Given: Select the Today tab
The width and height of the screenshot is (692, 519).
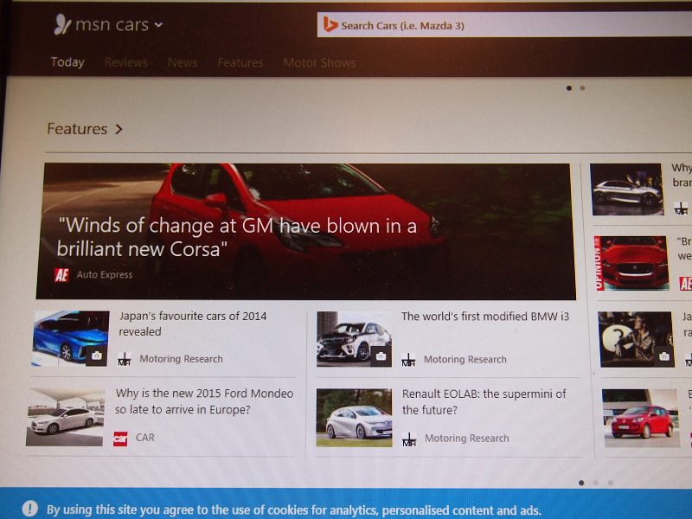Looking at the screenshot, I should click(x=67, y=62).
